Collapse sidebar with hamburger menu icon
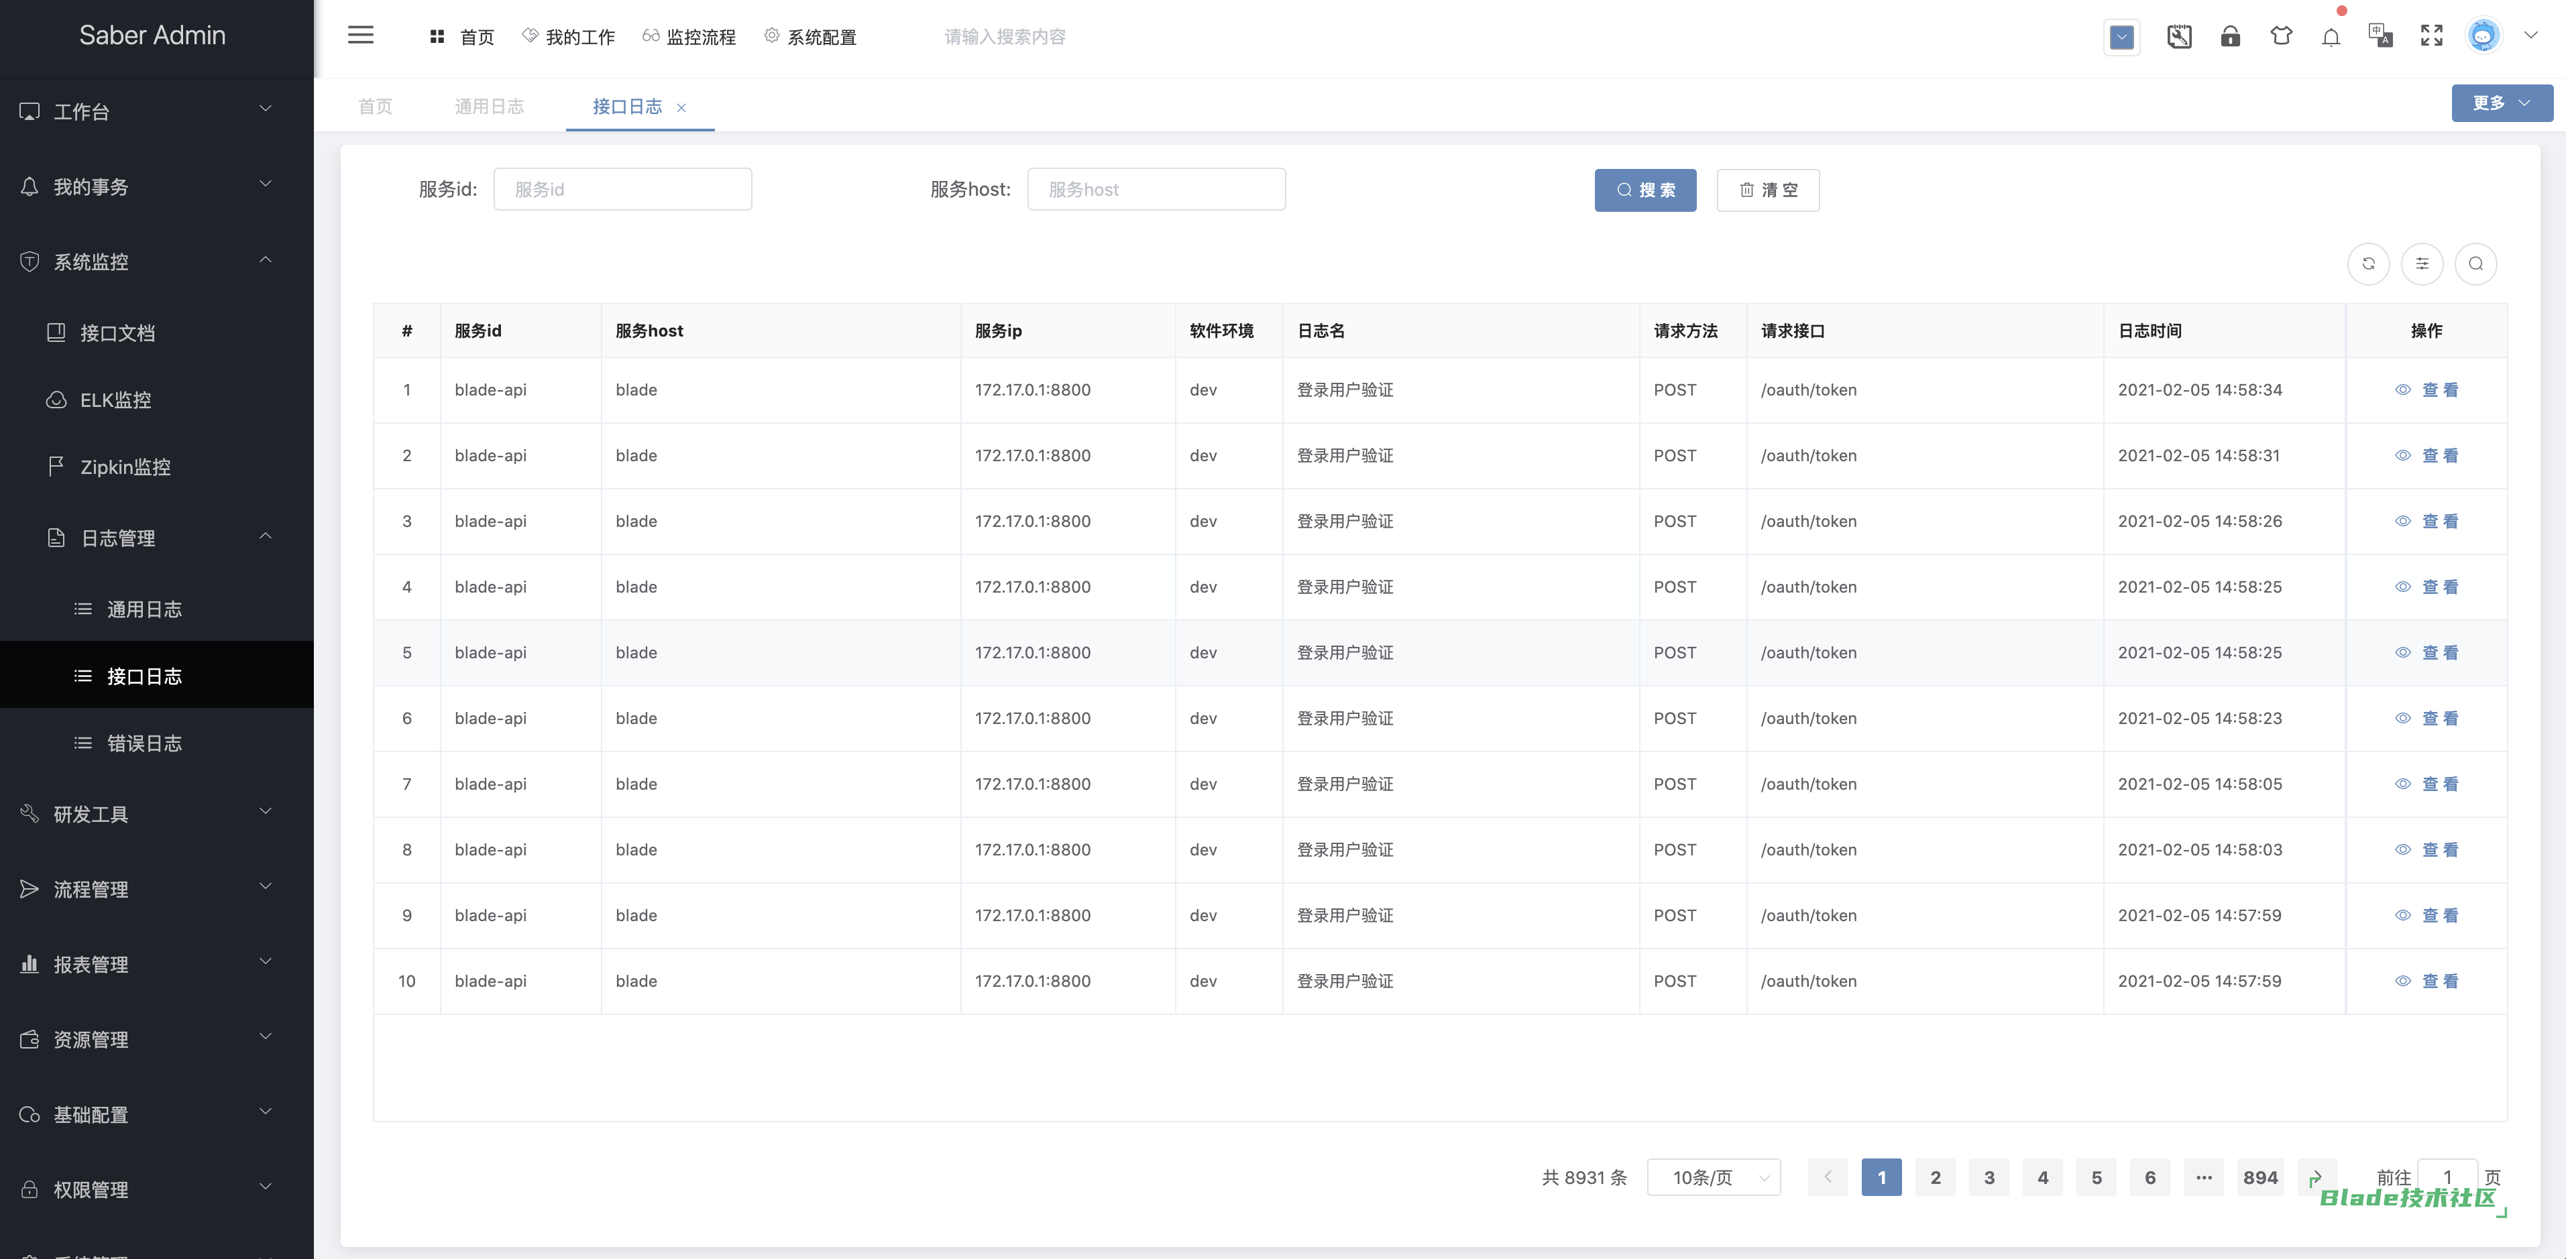This screenshot has width=2566, height=1259. click(x=361, y=36)
